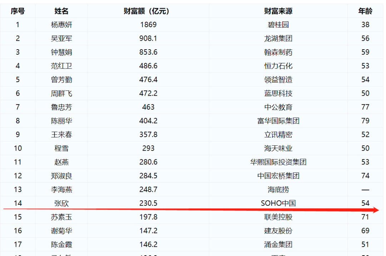The width and height of the screenshot is (386, 256).
Task: Select the name 曾芳勤
Action: point(61,80)
